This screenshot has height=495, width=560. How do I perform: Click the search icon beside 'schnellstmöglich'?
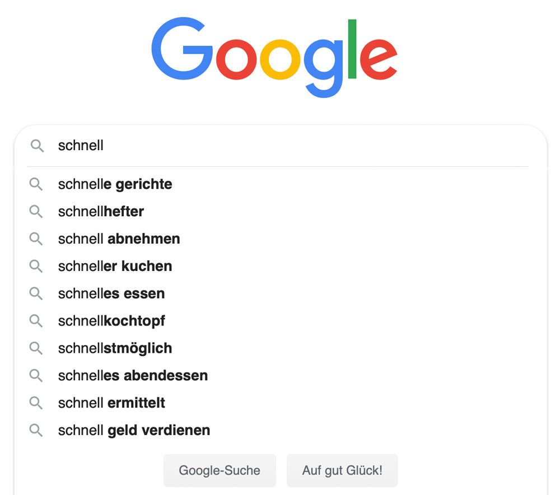(x=36, y=348)
